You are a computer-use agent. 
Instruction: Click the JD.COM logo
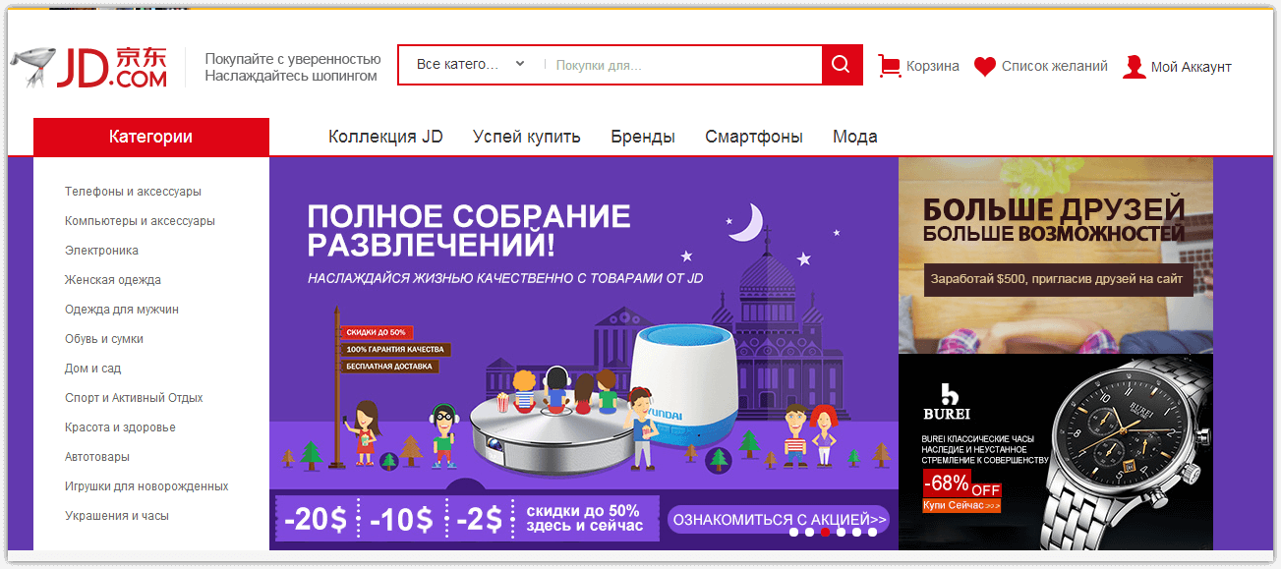tap(90, 66)
